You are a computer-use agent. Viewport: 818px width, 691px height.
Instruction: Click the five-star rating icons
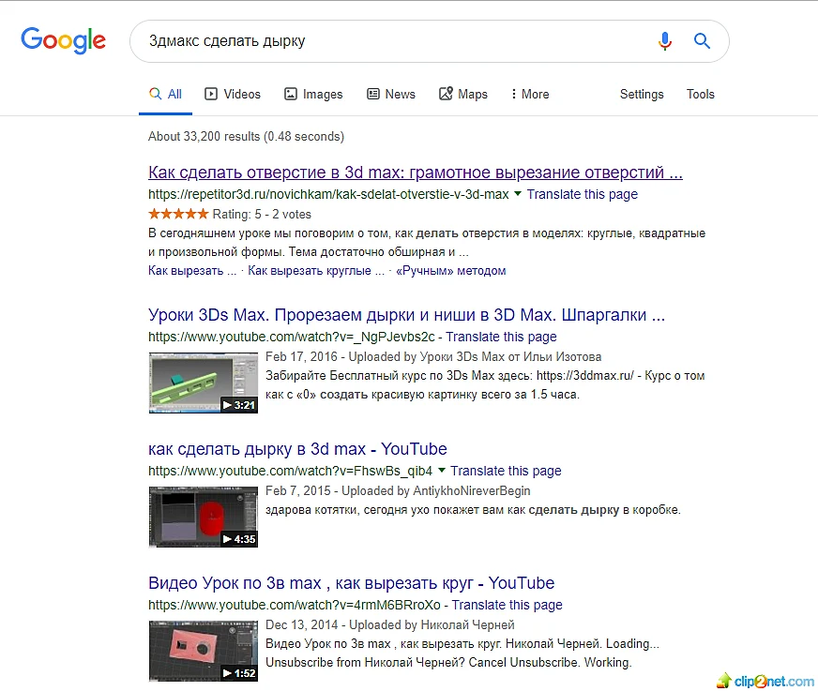pos(178,213)
